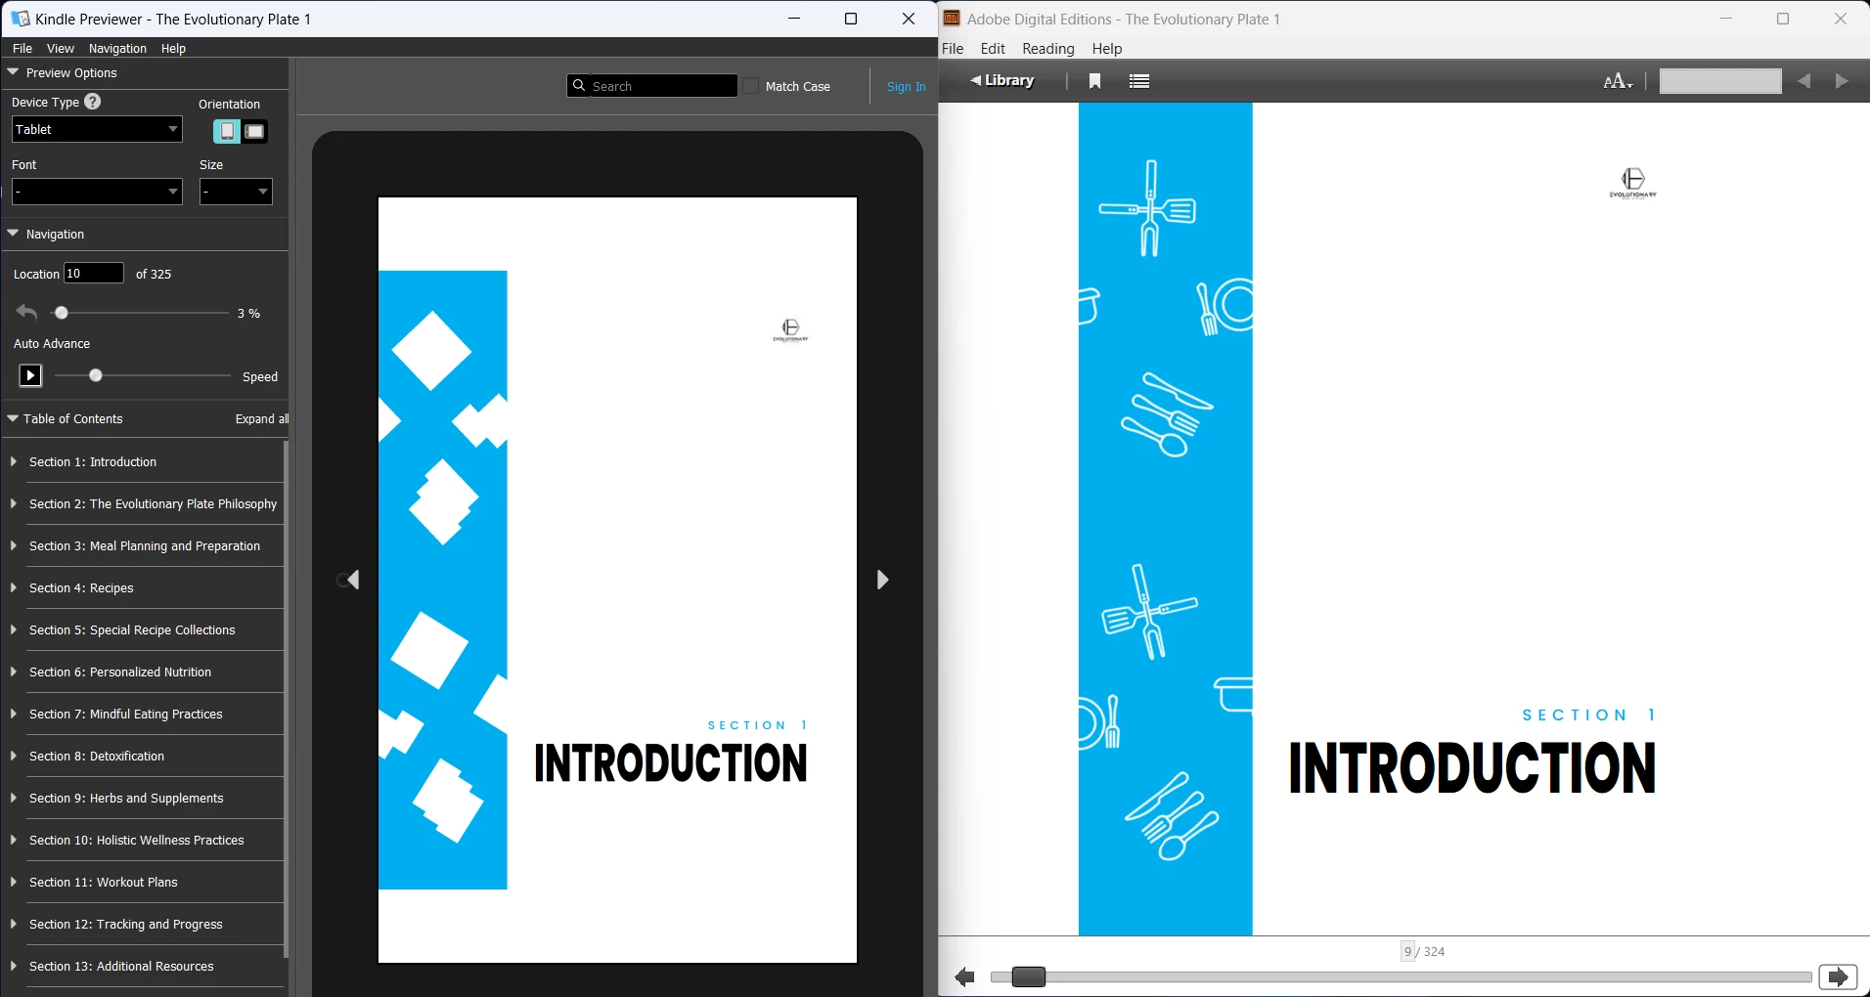
Task: Open Help menu in Kindle Previewer
Action: tap(173, 48)
